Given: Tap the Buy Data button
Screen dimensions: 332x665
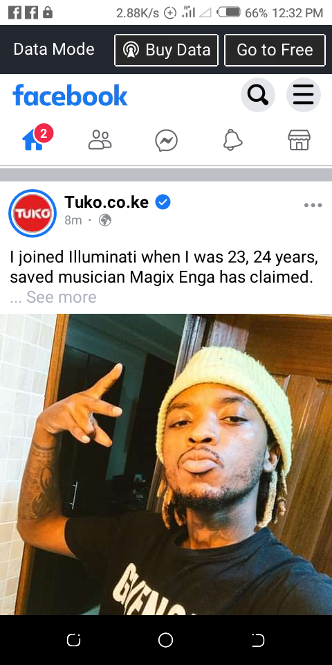Looking at the screenshot, I should [166, 50].
